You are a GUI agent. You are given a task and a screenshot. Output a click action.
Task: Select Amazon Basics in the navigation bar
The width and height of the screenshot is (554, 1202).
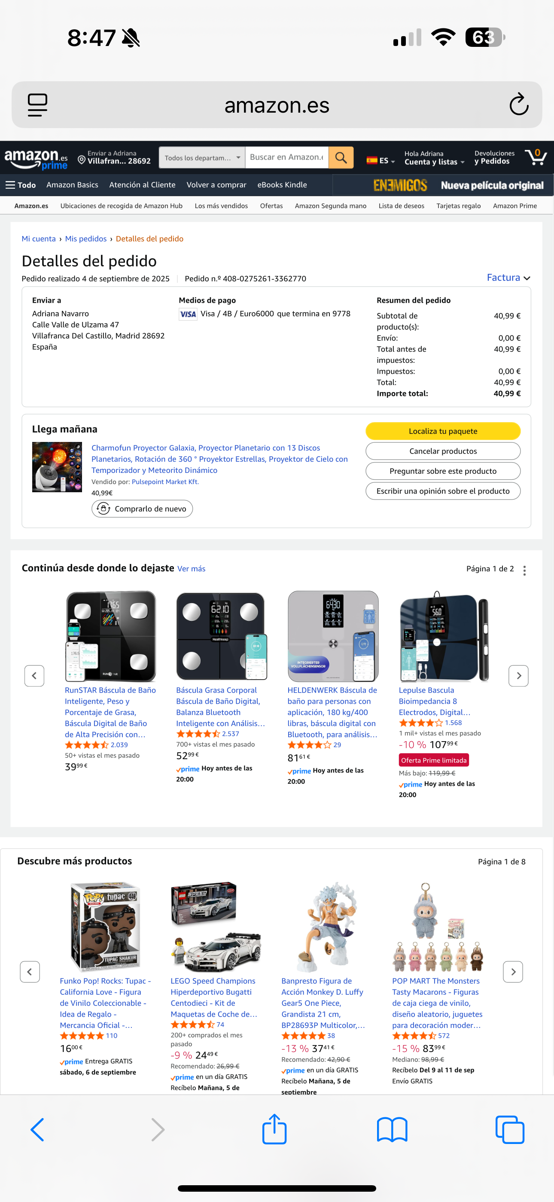coord(72,185)
